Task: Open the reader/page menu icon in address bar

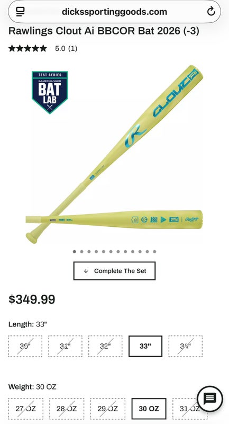Action: [20, 12]
